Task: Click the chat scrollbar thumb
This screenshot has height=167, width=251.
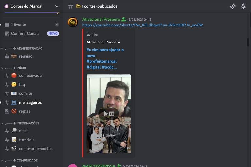Action: [248, 42]
